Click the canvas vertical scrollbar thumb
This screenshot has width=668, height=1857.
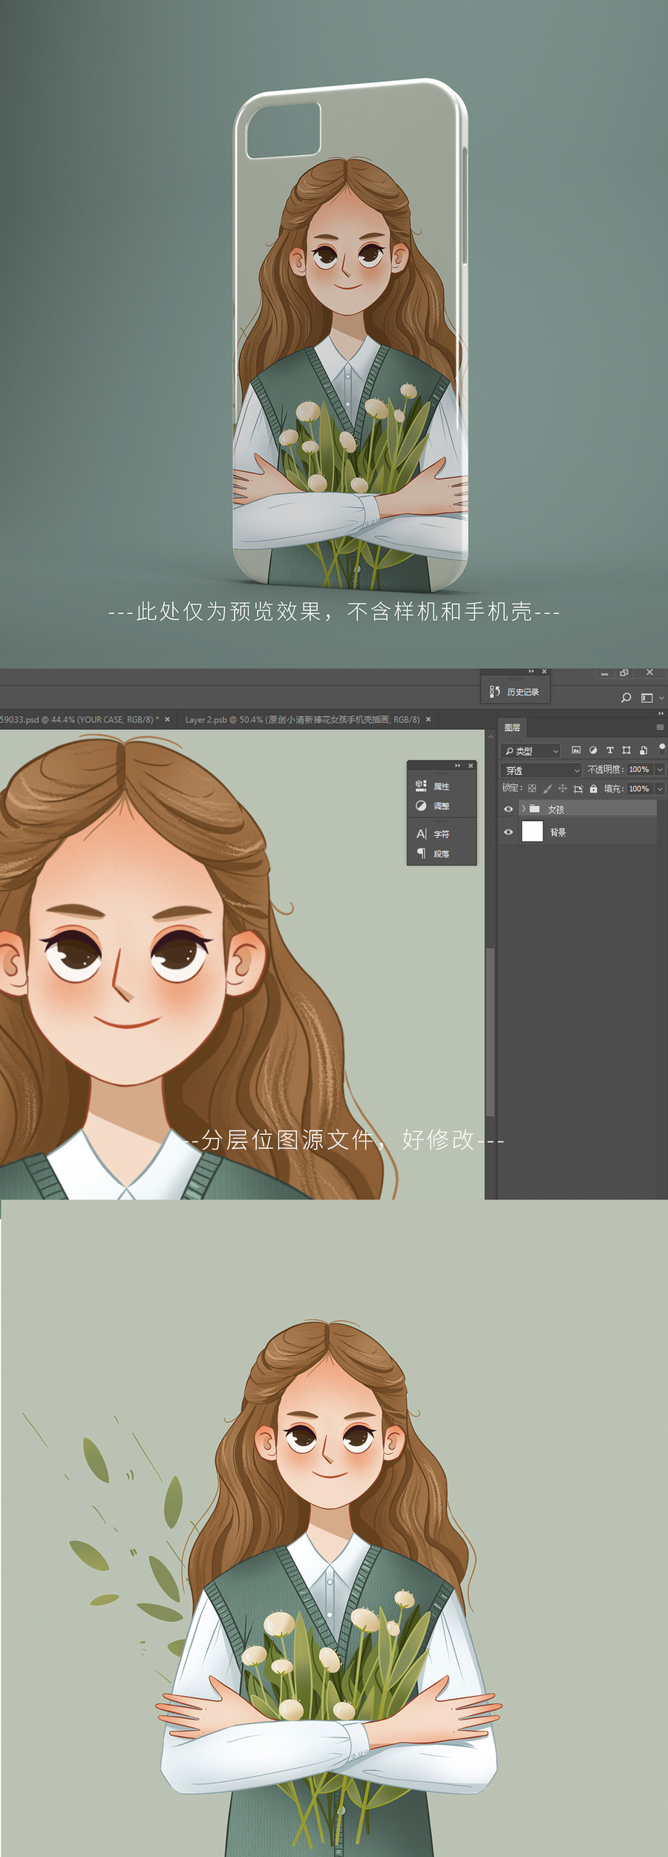(490, 1032)
